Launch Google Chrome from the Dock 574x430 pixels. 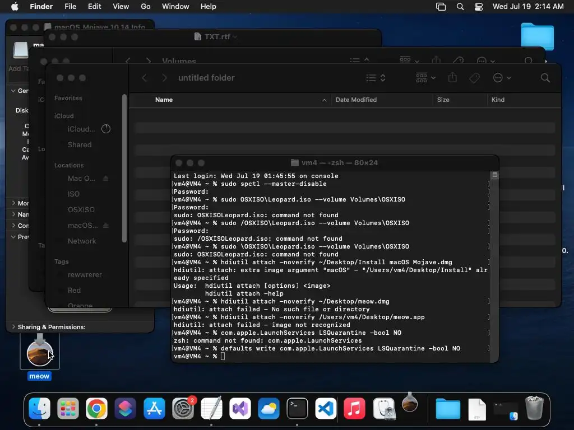pos(96,408)
